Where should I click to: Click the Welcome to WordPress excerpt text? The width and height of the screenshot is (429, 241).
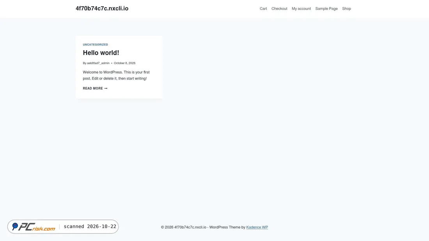[x=116, y=76]
